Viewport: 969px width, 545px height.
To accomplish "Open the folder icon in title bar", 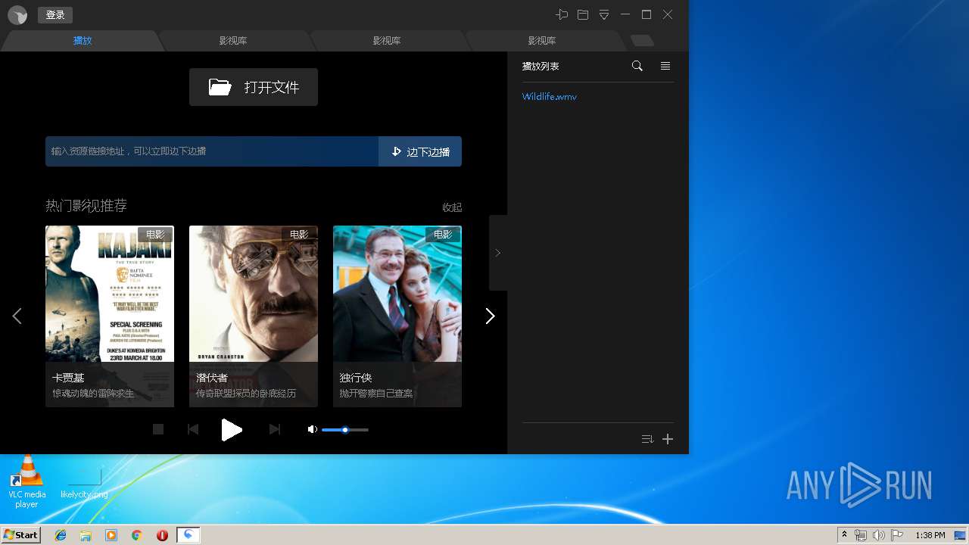I will 583,14.
